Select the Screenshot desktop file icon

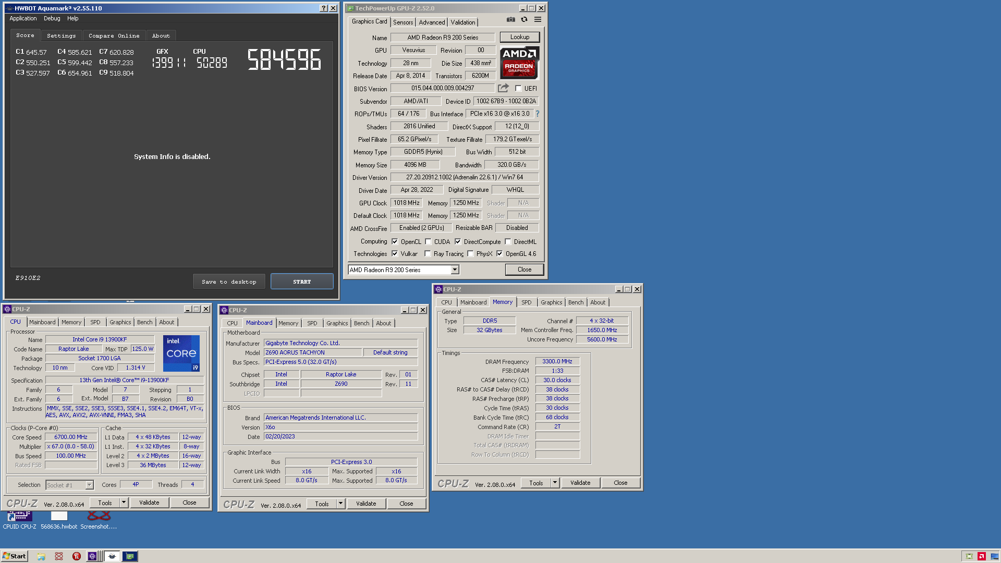(99, 520)
